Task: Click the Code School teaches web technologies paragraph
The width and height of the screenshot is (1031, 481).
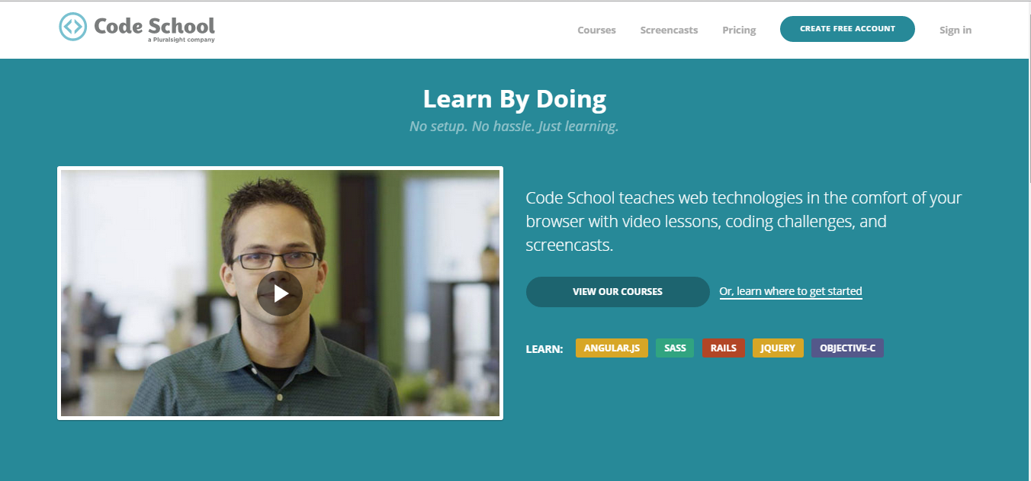Action: pos(744,222)
